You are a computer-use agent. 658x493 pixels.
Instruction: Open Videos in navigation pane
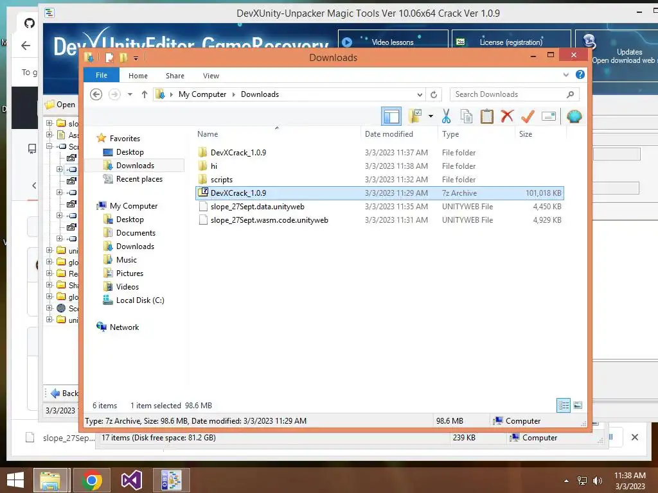(x=127, y=286)
